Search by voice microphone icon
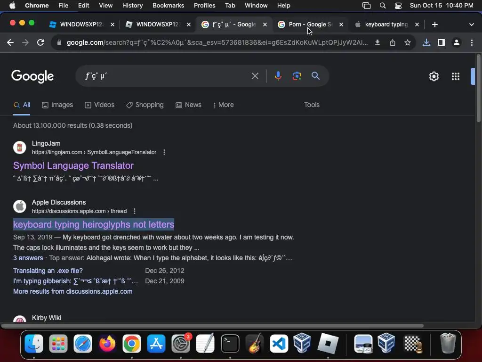Viewport: 482px width, 362px height. [278, 76]
